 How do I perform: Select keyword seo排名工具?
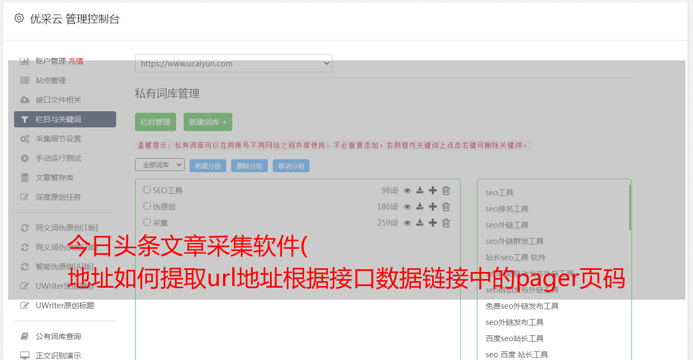click(507, 209)
